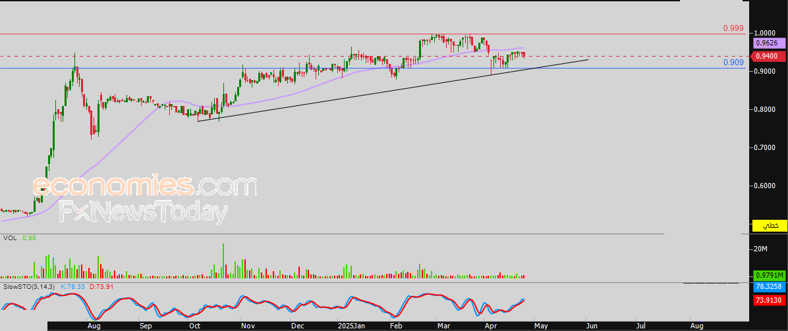This screenshot has height=331, width=788.
Task: Click the 0.7000 price axis label
Action: pos(766,147)
